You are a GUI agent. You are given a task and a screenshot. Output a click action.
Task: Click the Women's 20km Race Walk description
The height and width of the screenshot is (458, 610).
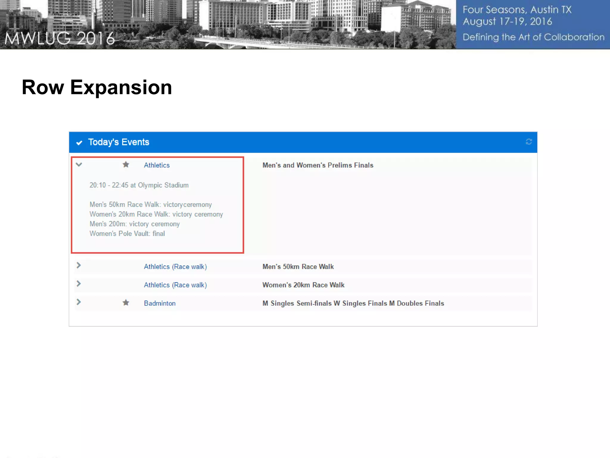tap(303, 285)
